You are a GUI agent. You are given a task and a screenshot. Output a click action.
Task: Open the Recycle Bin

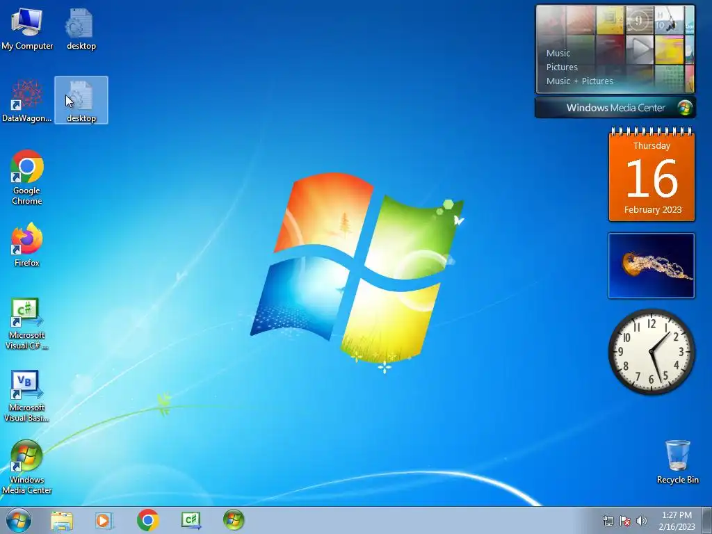[x=677, y=462]
